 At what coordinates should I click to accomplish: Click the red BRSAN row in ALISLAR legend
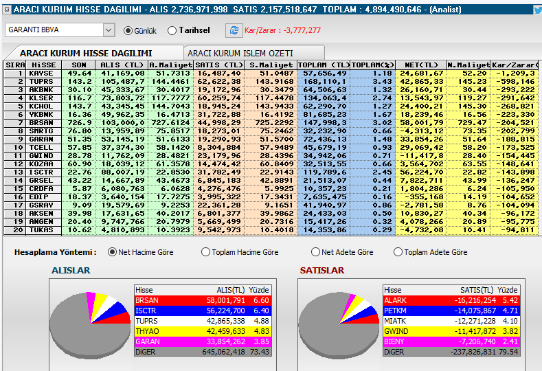(x=203, y=300)
